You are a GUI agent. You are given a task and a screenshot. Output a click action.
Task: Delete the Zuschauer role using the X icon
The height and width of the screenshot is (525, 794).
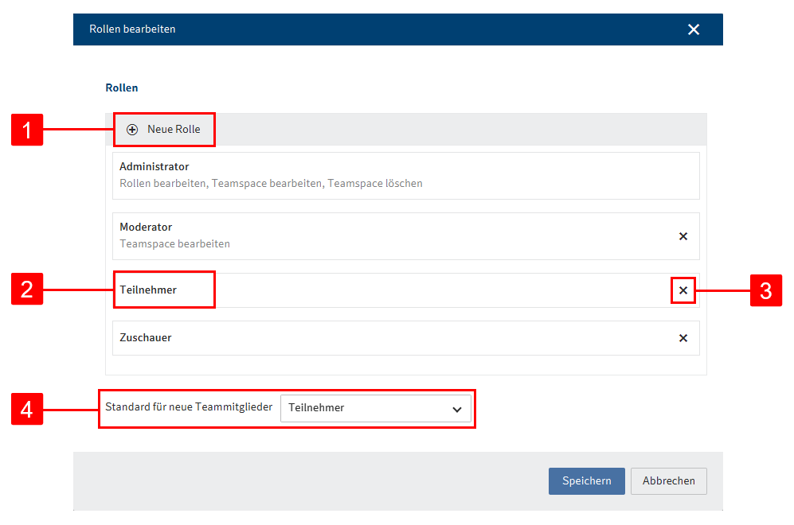pos(683,338)
